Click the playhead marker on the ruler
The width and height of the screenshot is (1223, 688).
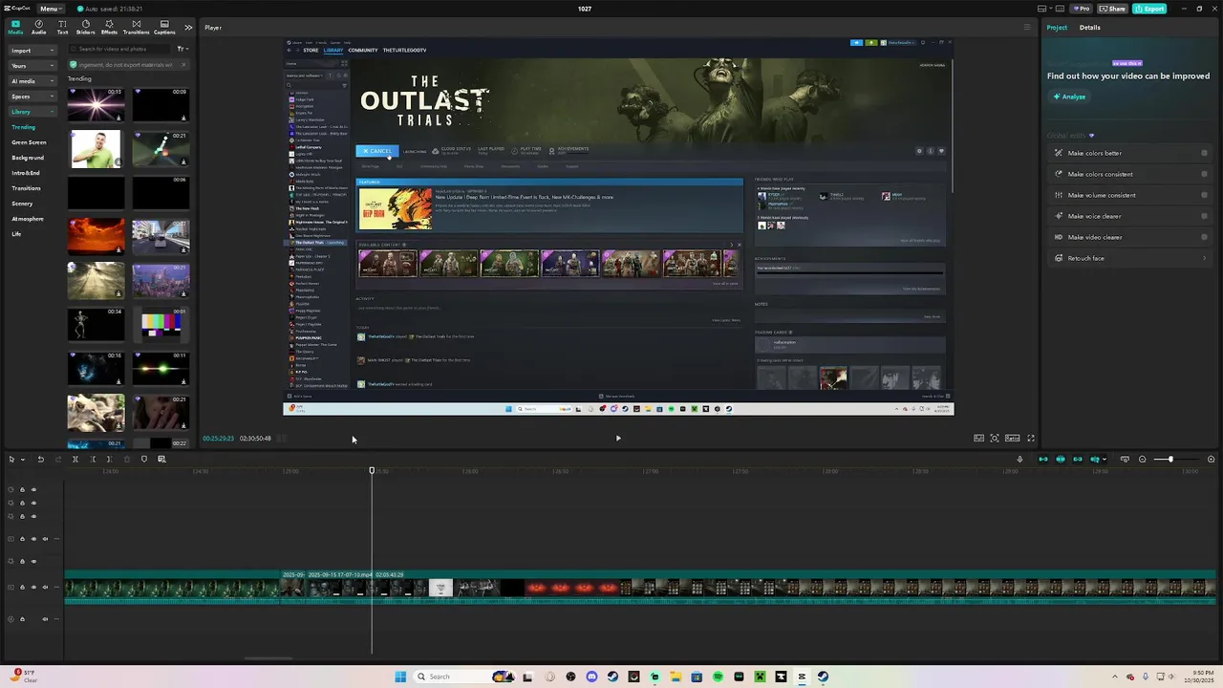click(x=373, y=470)
